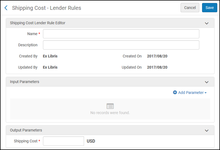220x150 pixels.
Task: Click the Created On date value
Action: point(157,56)
